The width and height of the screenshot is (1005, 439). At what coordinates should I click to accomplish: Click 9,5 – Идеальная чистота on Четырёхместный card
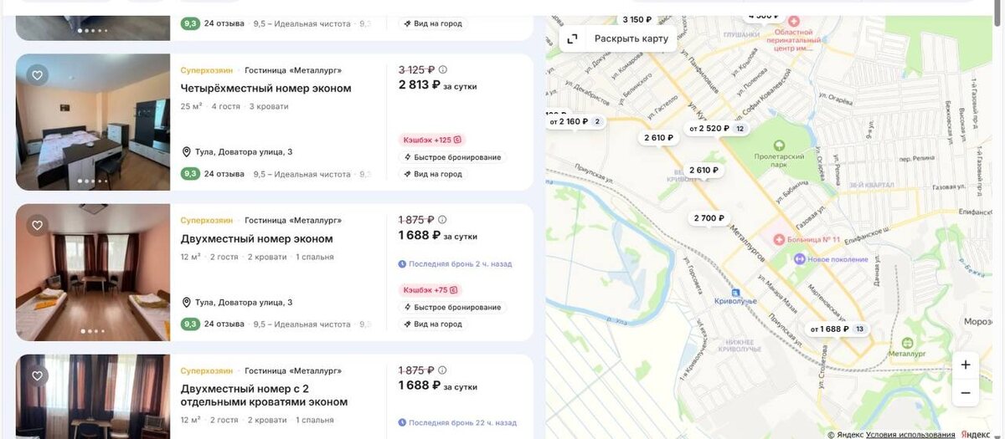coord(302,174)
